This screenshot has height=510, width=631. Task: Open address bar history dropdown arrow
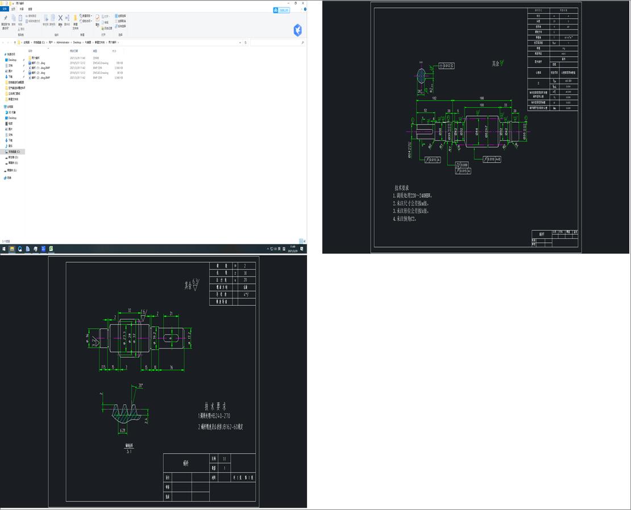click(x=240, y=42)
